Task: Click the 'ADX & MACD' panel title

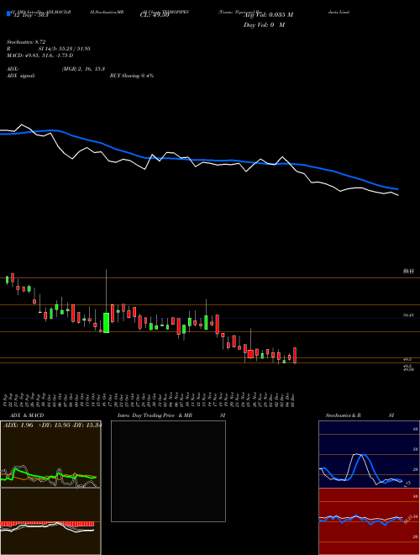Action: pyautogui.click(x=27, y=415)
